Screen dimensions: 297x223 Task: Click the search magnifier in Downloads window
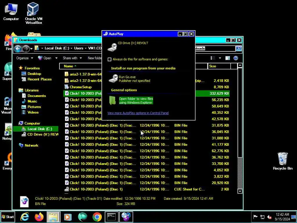tap(239, 48)
